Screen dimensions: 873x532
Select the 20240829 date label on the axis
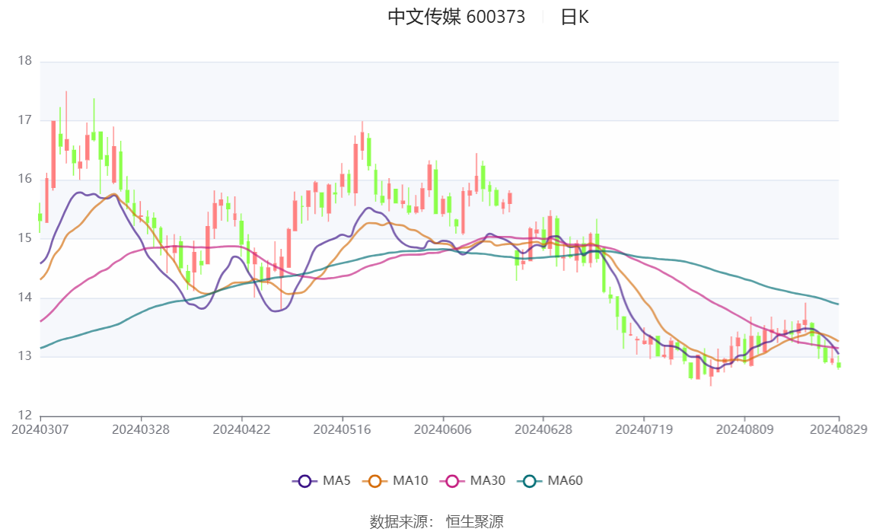[x=839, y=429]
